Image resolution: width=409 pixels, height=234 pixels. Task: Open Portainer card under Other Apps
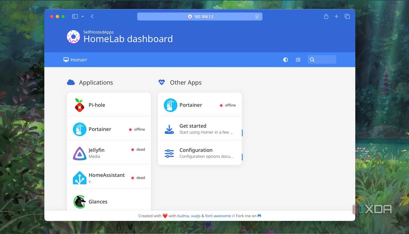pyautogui.click(x=200, y=105)
